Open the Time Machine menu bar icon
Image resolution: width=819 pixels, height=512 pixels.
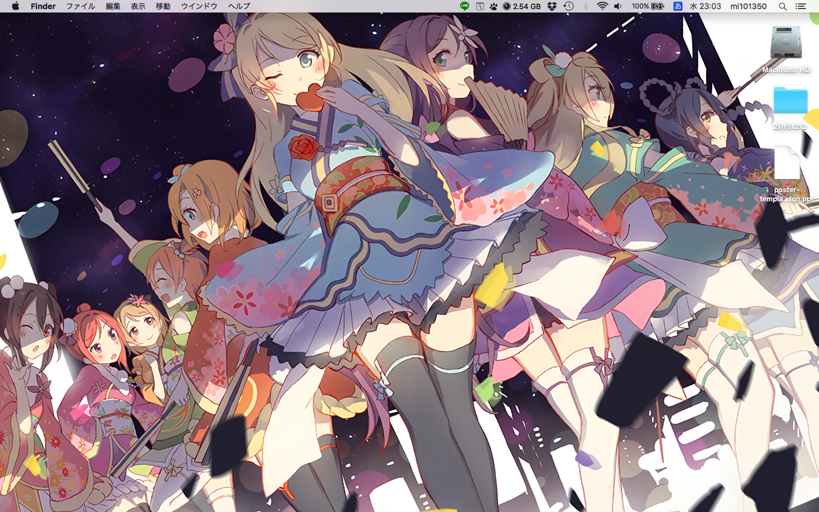568,6
